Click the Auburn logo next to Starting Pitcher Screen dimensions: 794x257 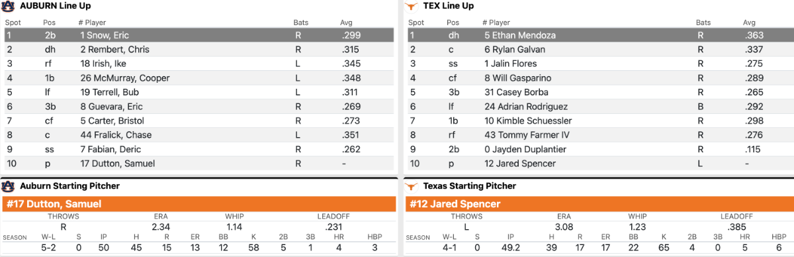point(8,186)
